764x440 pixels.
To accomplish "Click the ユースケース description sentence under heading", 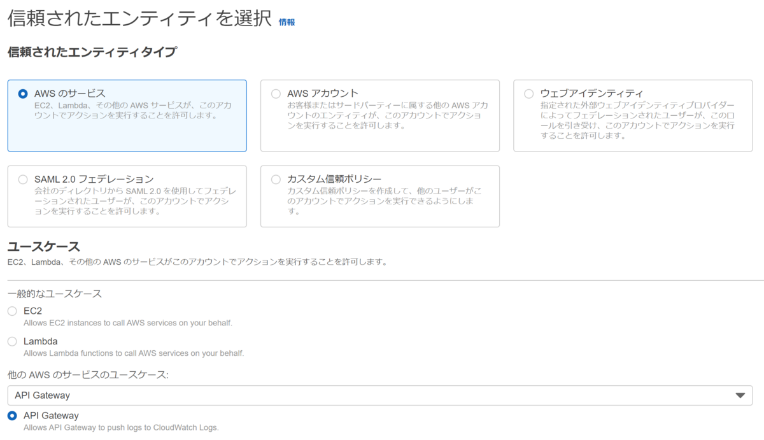I will [197, 262].
